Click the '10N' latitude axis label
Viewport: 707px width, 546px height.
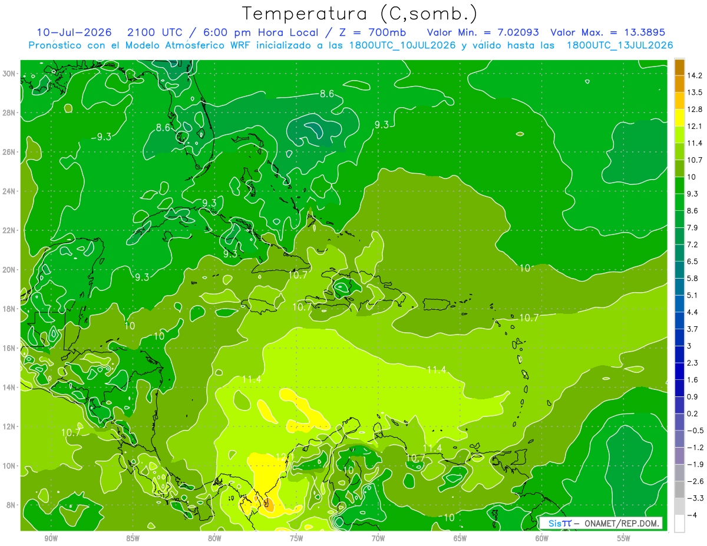10,466
